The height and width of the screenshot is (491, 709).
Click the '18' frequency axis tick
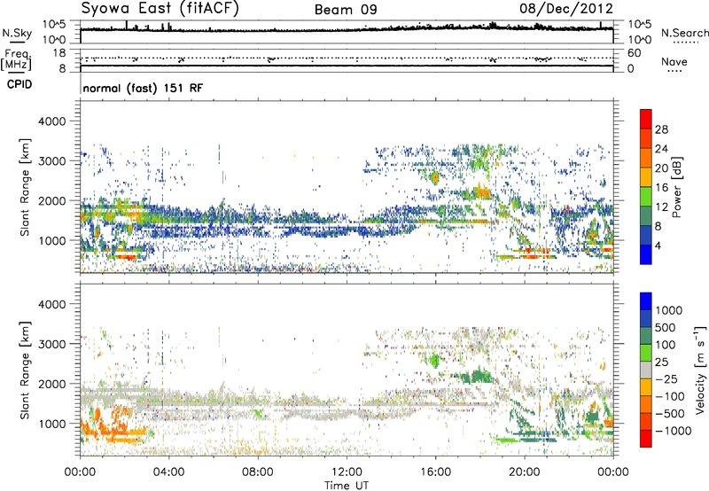(x=59, y=53)
